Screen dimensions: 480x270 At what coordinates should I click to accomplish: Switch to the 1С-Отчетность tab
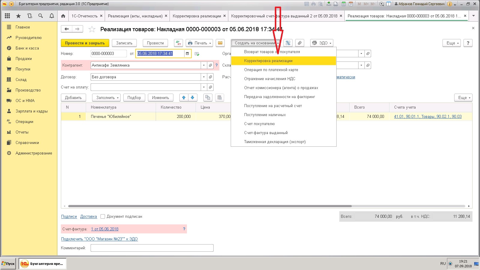coord(87,16)
